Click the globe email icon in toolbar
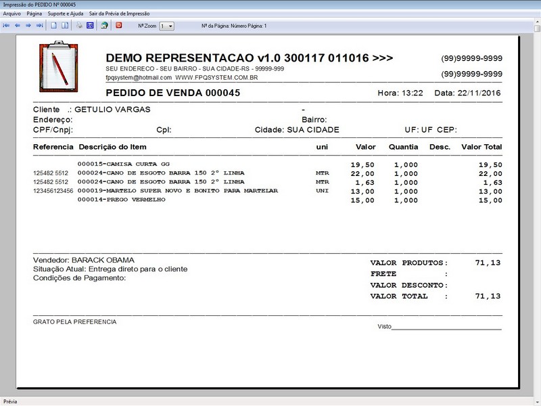The image size is (541, 406). point(104,26)
